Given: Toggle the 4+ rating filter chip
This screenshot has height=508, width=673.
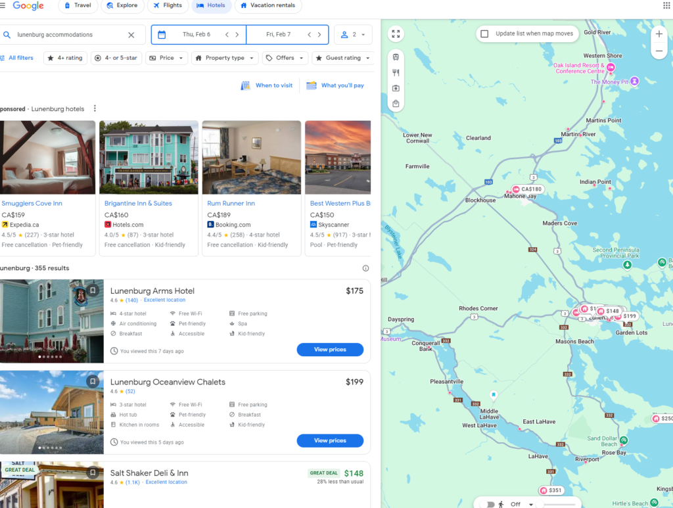Looking at the screenshot, I should 65,58.
